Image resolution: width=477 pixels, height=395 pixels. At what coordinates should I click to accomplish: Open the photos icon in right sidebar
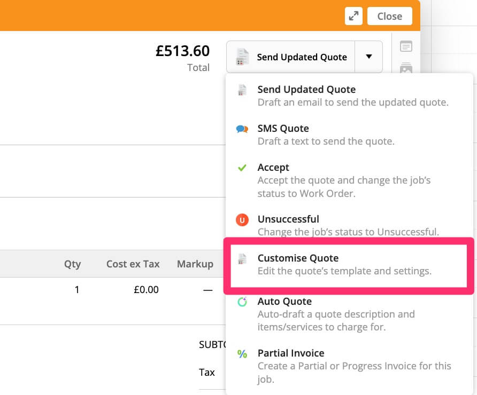coord(406,68)
